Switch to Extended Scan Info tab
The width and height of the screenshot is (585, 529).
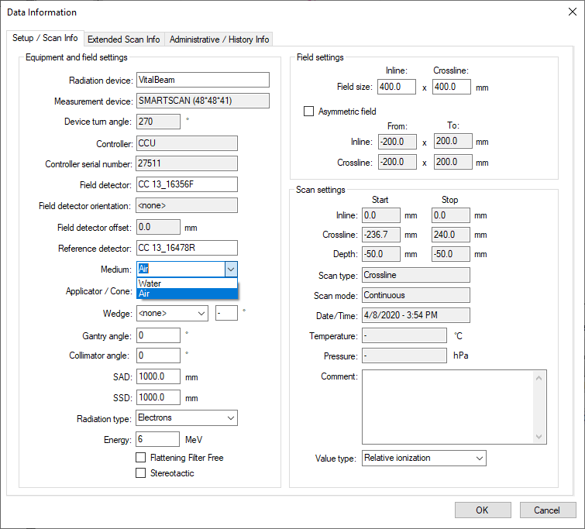[123, 40]
